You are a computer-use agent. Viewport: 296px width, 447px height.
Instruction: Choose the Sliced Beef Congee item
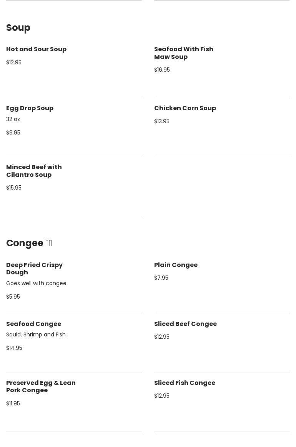pos(185,324)
